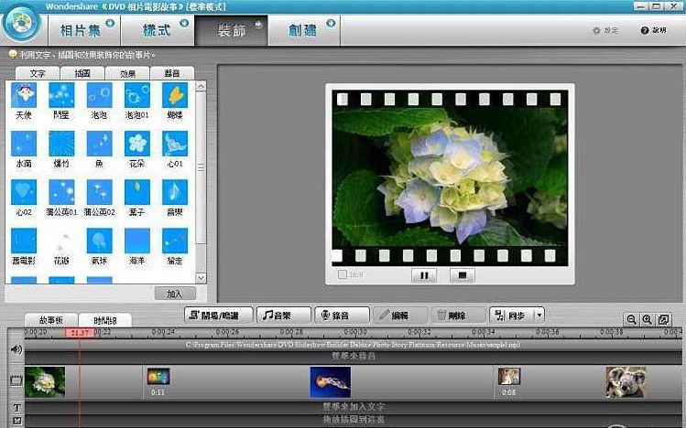Click the speaker audio track icon

16,349
